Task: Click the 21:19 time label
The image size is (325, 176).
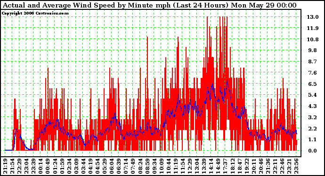Action: pos(5,166)
